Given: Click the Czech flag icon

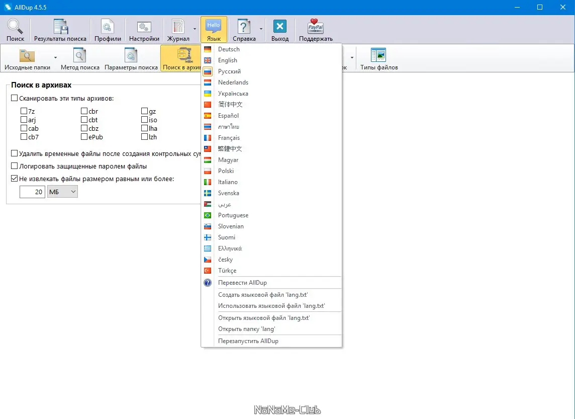Looking at the screenshot, I should coord(208,260).
